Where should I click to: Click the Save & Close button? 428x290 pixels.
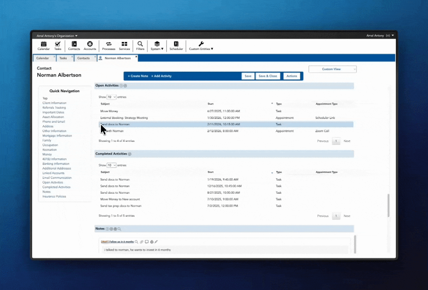[x=268, y=76]
